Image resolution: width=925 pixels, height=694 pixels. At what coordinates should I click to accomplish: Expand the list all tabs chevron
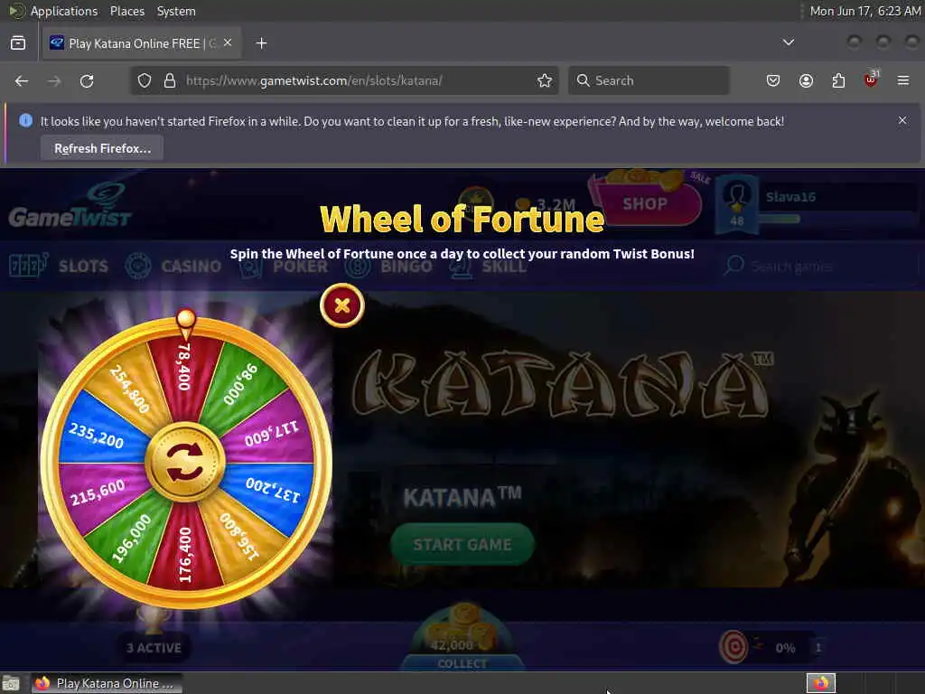(788, 42)
